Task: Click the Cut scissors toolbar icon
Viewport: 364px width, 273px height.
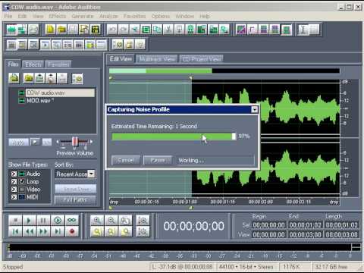Action: click(168, 30)
